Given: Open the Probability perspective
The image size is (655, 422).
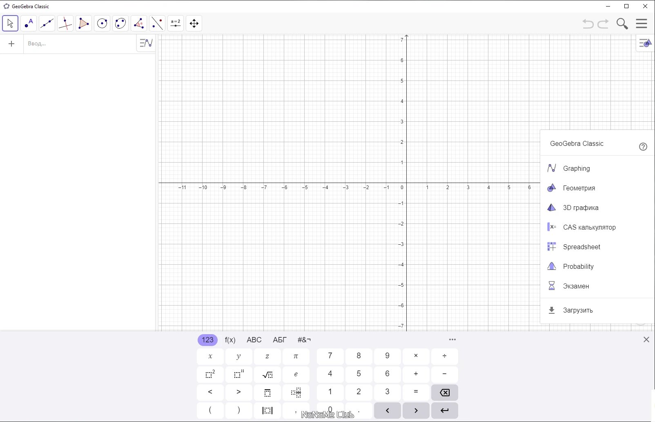Looking at the screenshot, I should [597, 266].
